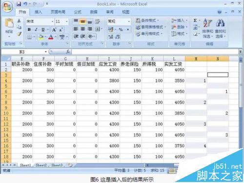Image resolution: width=244 pixels, height=183 pixels.
Task: Customize quick access toolbar dropdown
Action: [x=47, y=4]
